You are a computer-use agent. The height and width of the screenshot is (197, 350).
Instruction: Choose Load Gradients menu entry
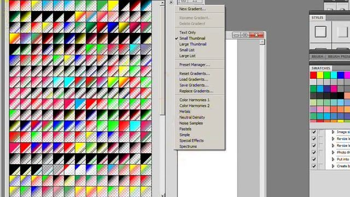point(194,79)
